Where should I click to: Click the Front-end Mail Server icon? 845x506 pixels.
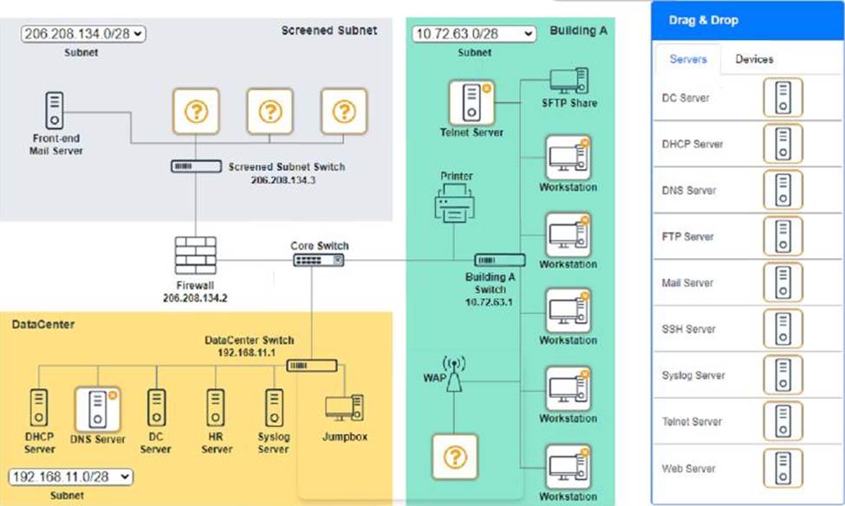coord(55,113)
